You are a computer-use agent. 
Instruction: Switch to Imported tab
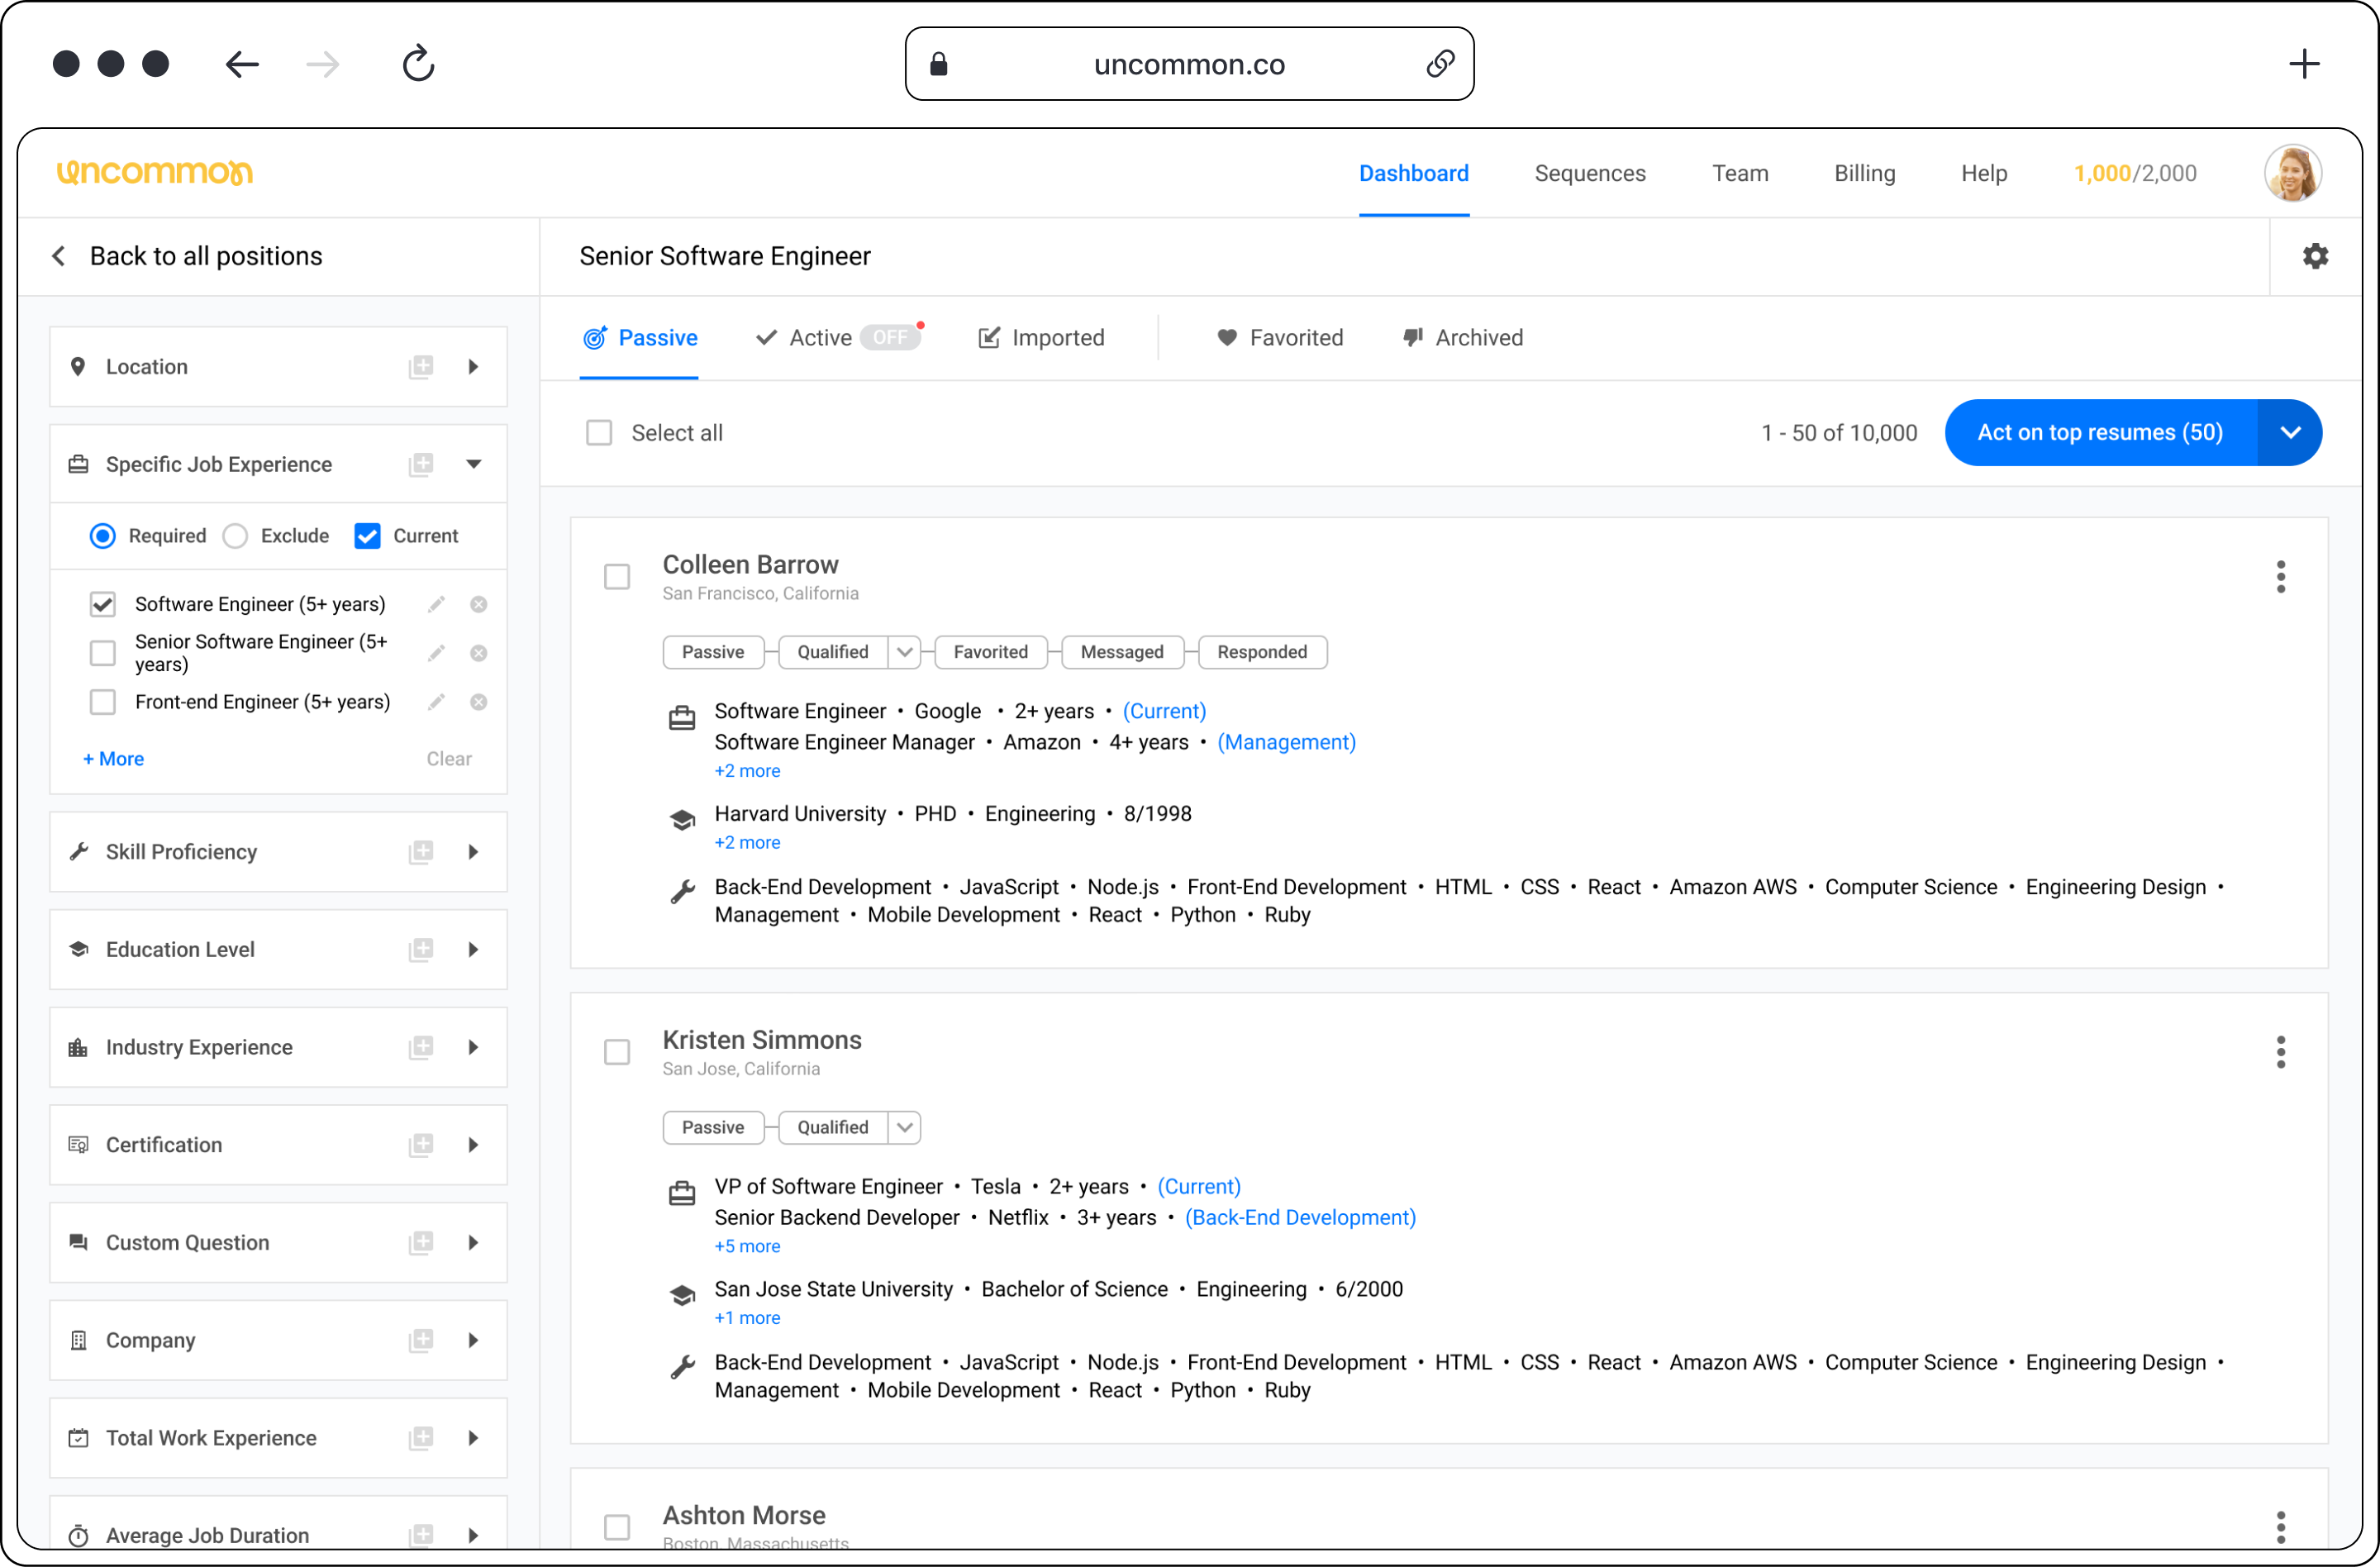coord(1041,338)
